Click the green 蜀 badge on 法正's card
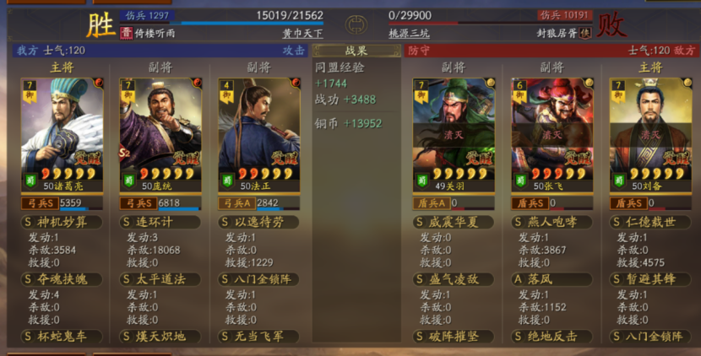The image size is (701, 356). 227,181
